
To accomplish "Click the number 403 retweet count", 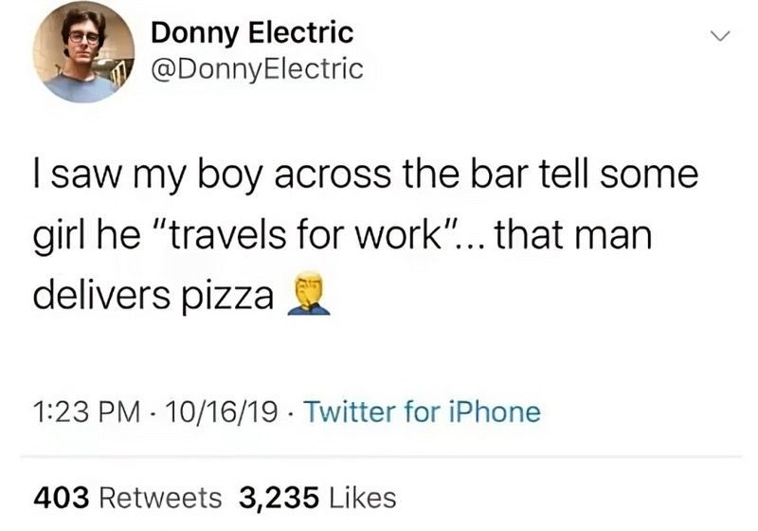I will coord(61,496).
